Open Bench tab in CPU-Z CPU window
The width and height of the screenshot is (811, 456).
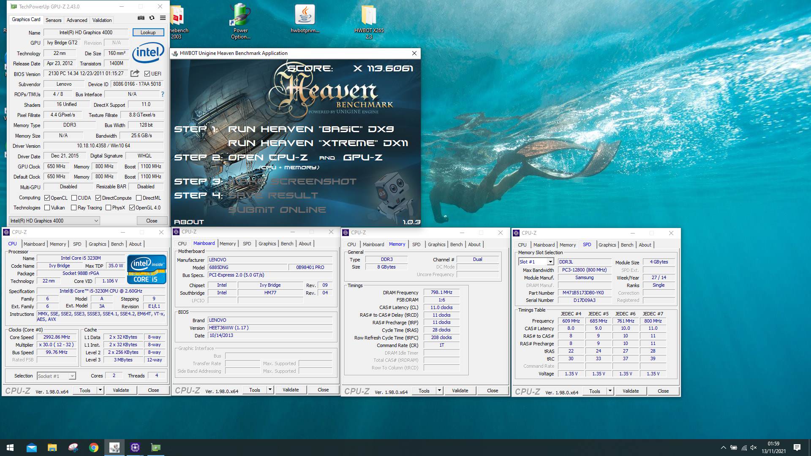(117, 244)
